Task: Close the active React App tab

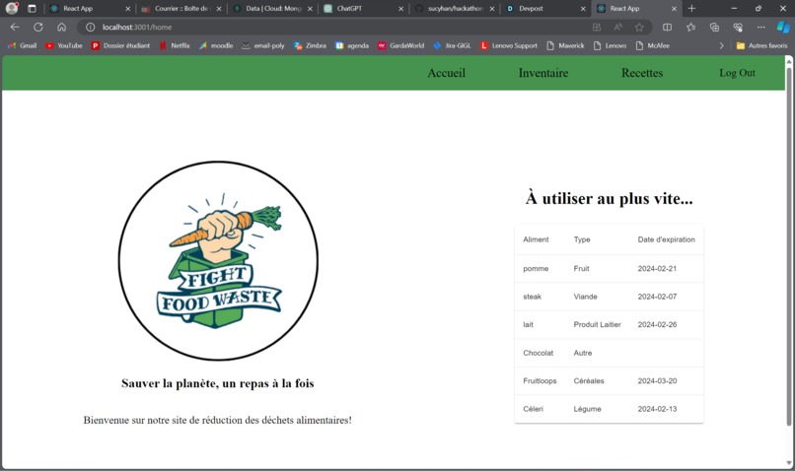Action: pyautogui.click(x=674, y=9)
